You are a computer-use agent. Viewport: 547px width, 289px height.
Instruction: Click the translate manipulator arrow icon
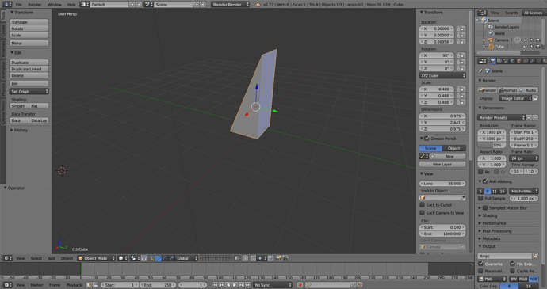coord(159,258)
